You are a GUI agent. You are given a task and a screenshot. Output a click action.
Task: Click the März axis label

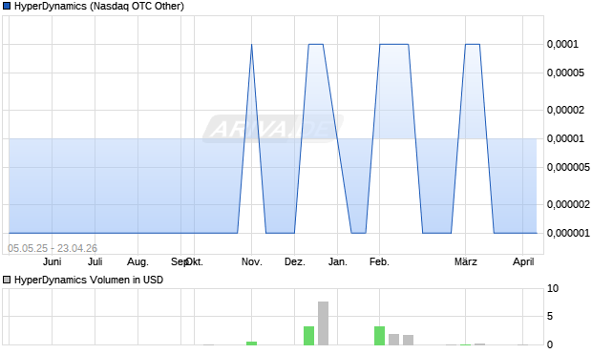[466, 261]
